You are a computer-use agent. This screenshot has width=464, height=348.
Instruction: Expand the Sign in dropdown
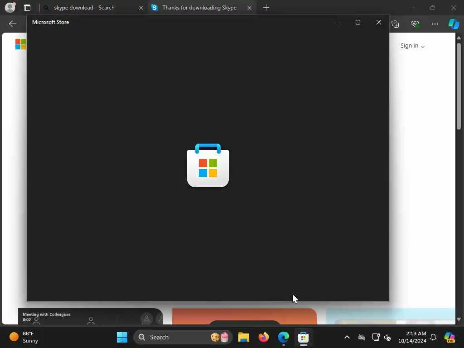tap(412, 46)
